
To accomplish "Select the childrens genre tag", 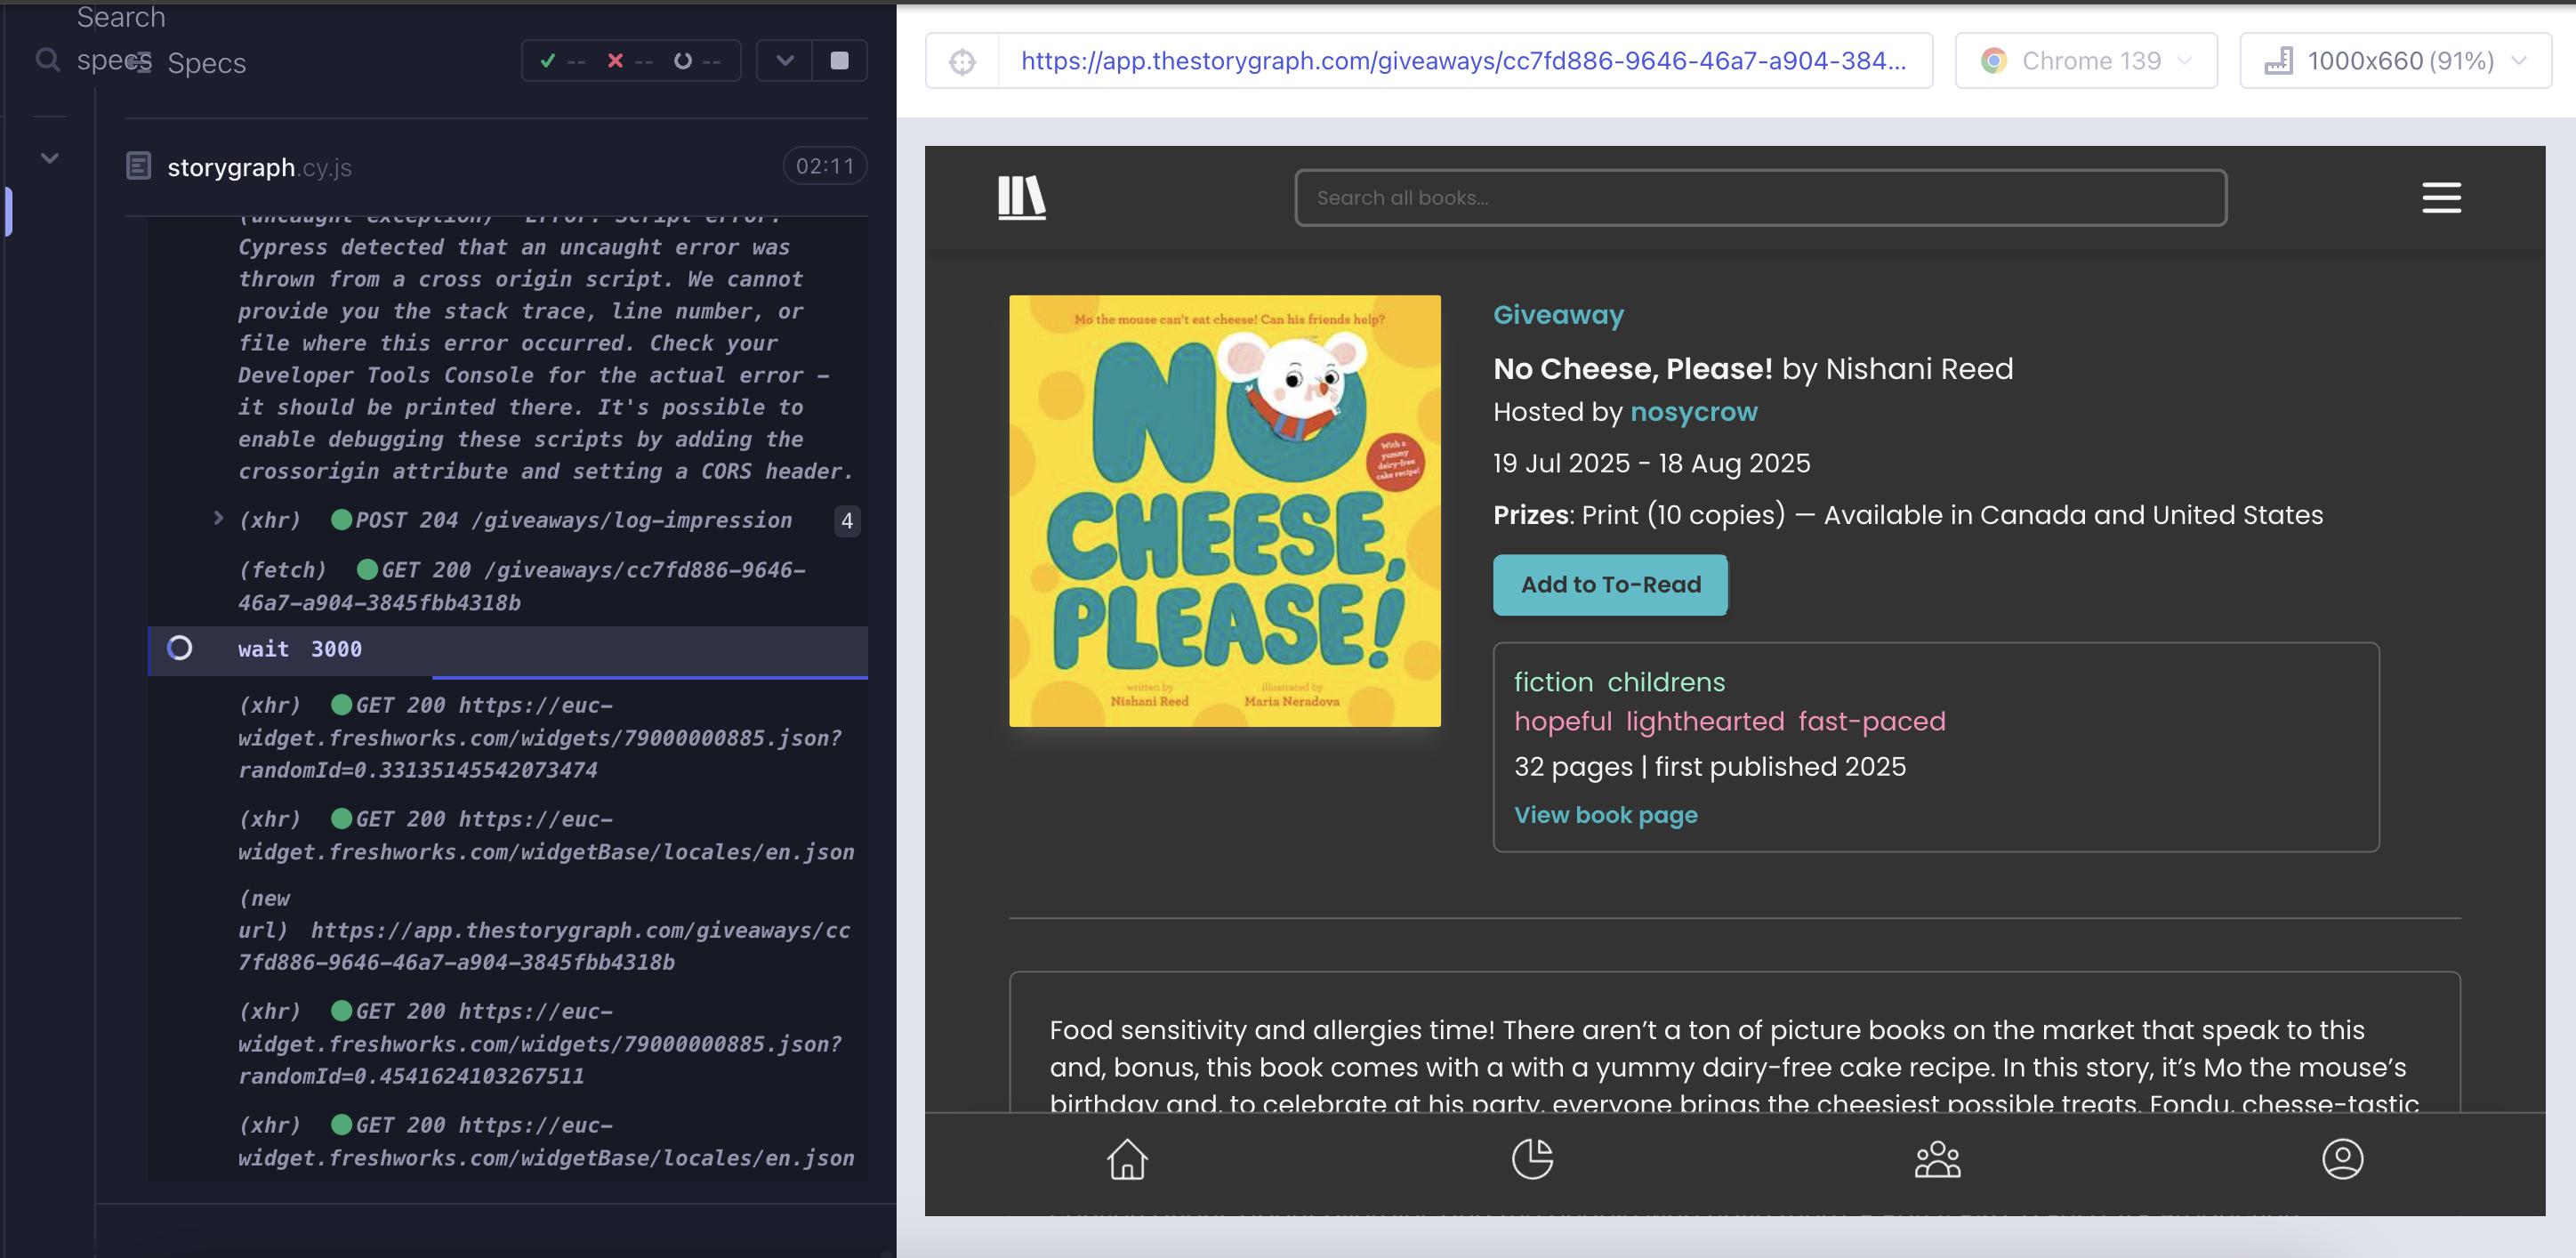I will click(1666, 682).
